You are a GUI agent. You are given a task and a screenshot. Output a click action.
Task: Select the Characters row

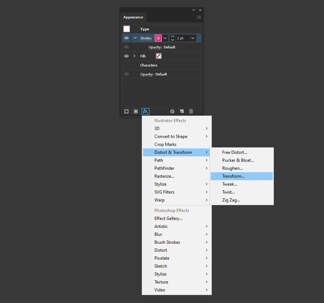click(x=162, y=65)
